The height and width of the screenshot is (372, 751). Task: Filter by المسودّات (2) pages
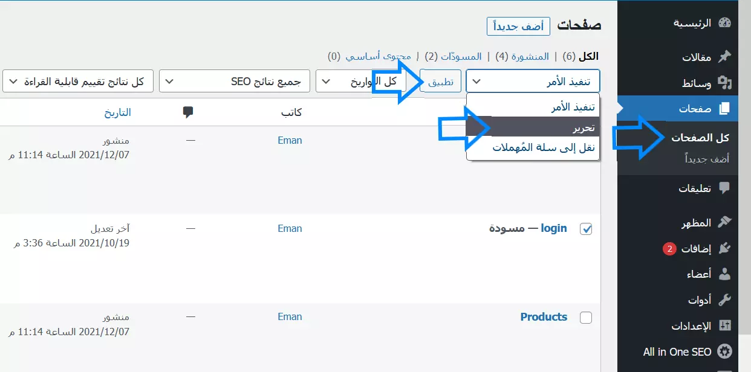453,56
